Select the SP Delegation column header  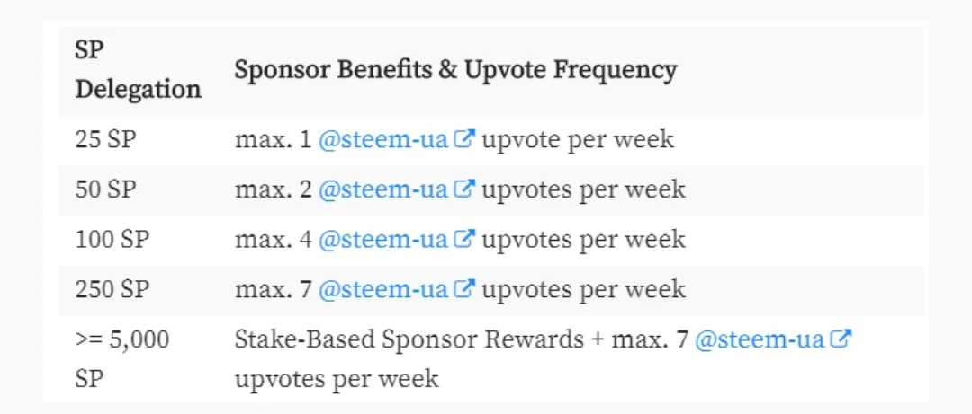point(139,71)
